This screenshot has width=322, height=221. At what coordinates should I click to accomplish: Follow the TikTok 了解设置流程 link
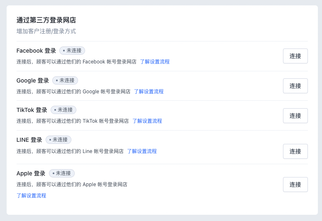pyautogui.click(x=147, y=121)
